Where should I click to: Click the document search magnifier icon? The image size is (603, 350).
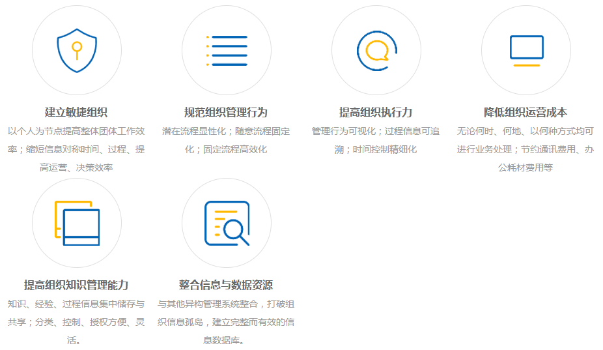click(227, 223)
